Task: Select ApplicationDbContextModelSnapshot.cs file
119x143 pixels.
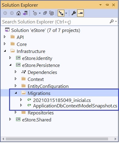Action: pos(75,106)
